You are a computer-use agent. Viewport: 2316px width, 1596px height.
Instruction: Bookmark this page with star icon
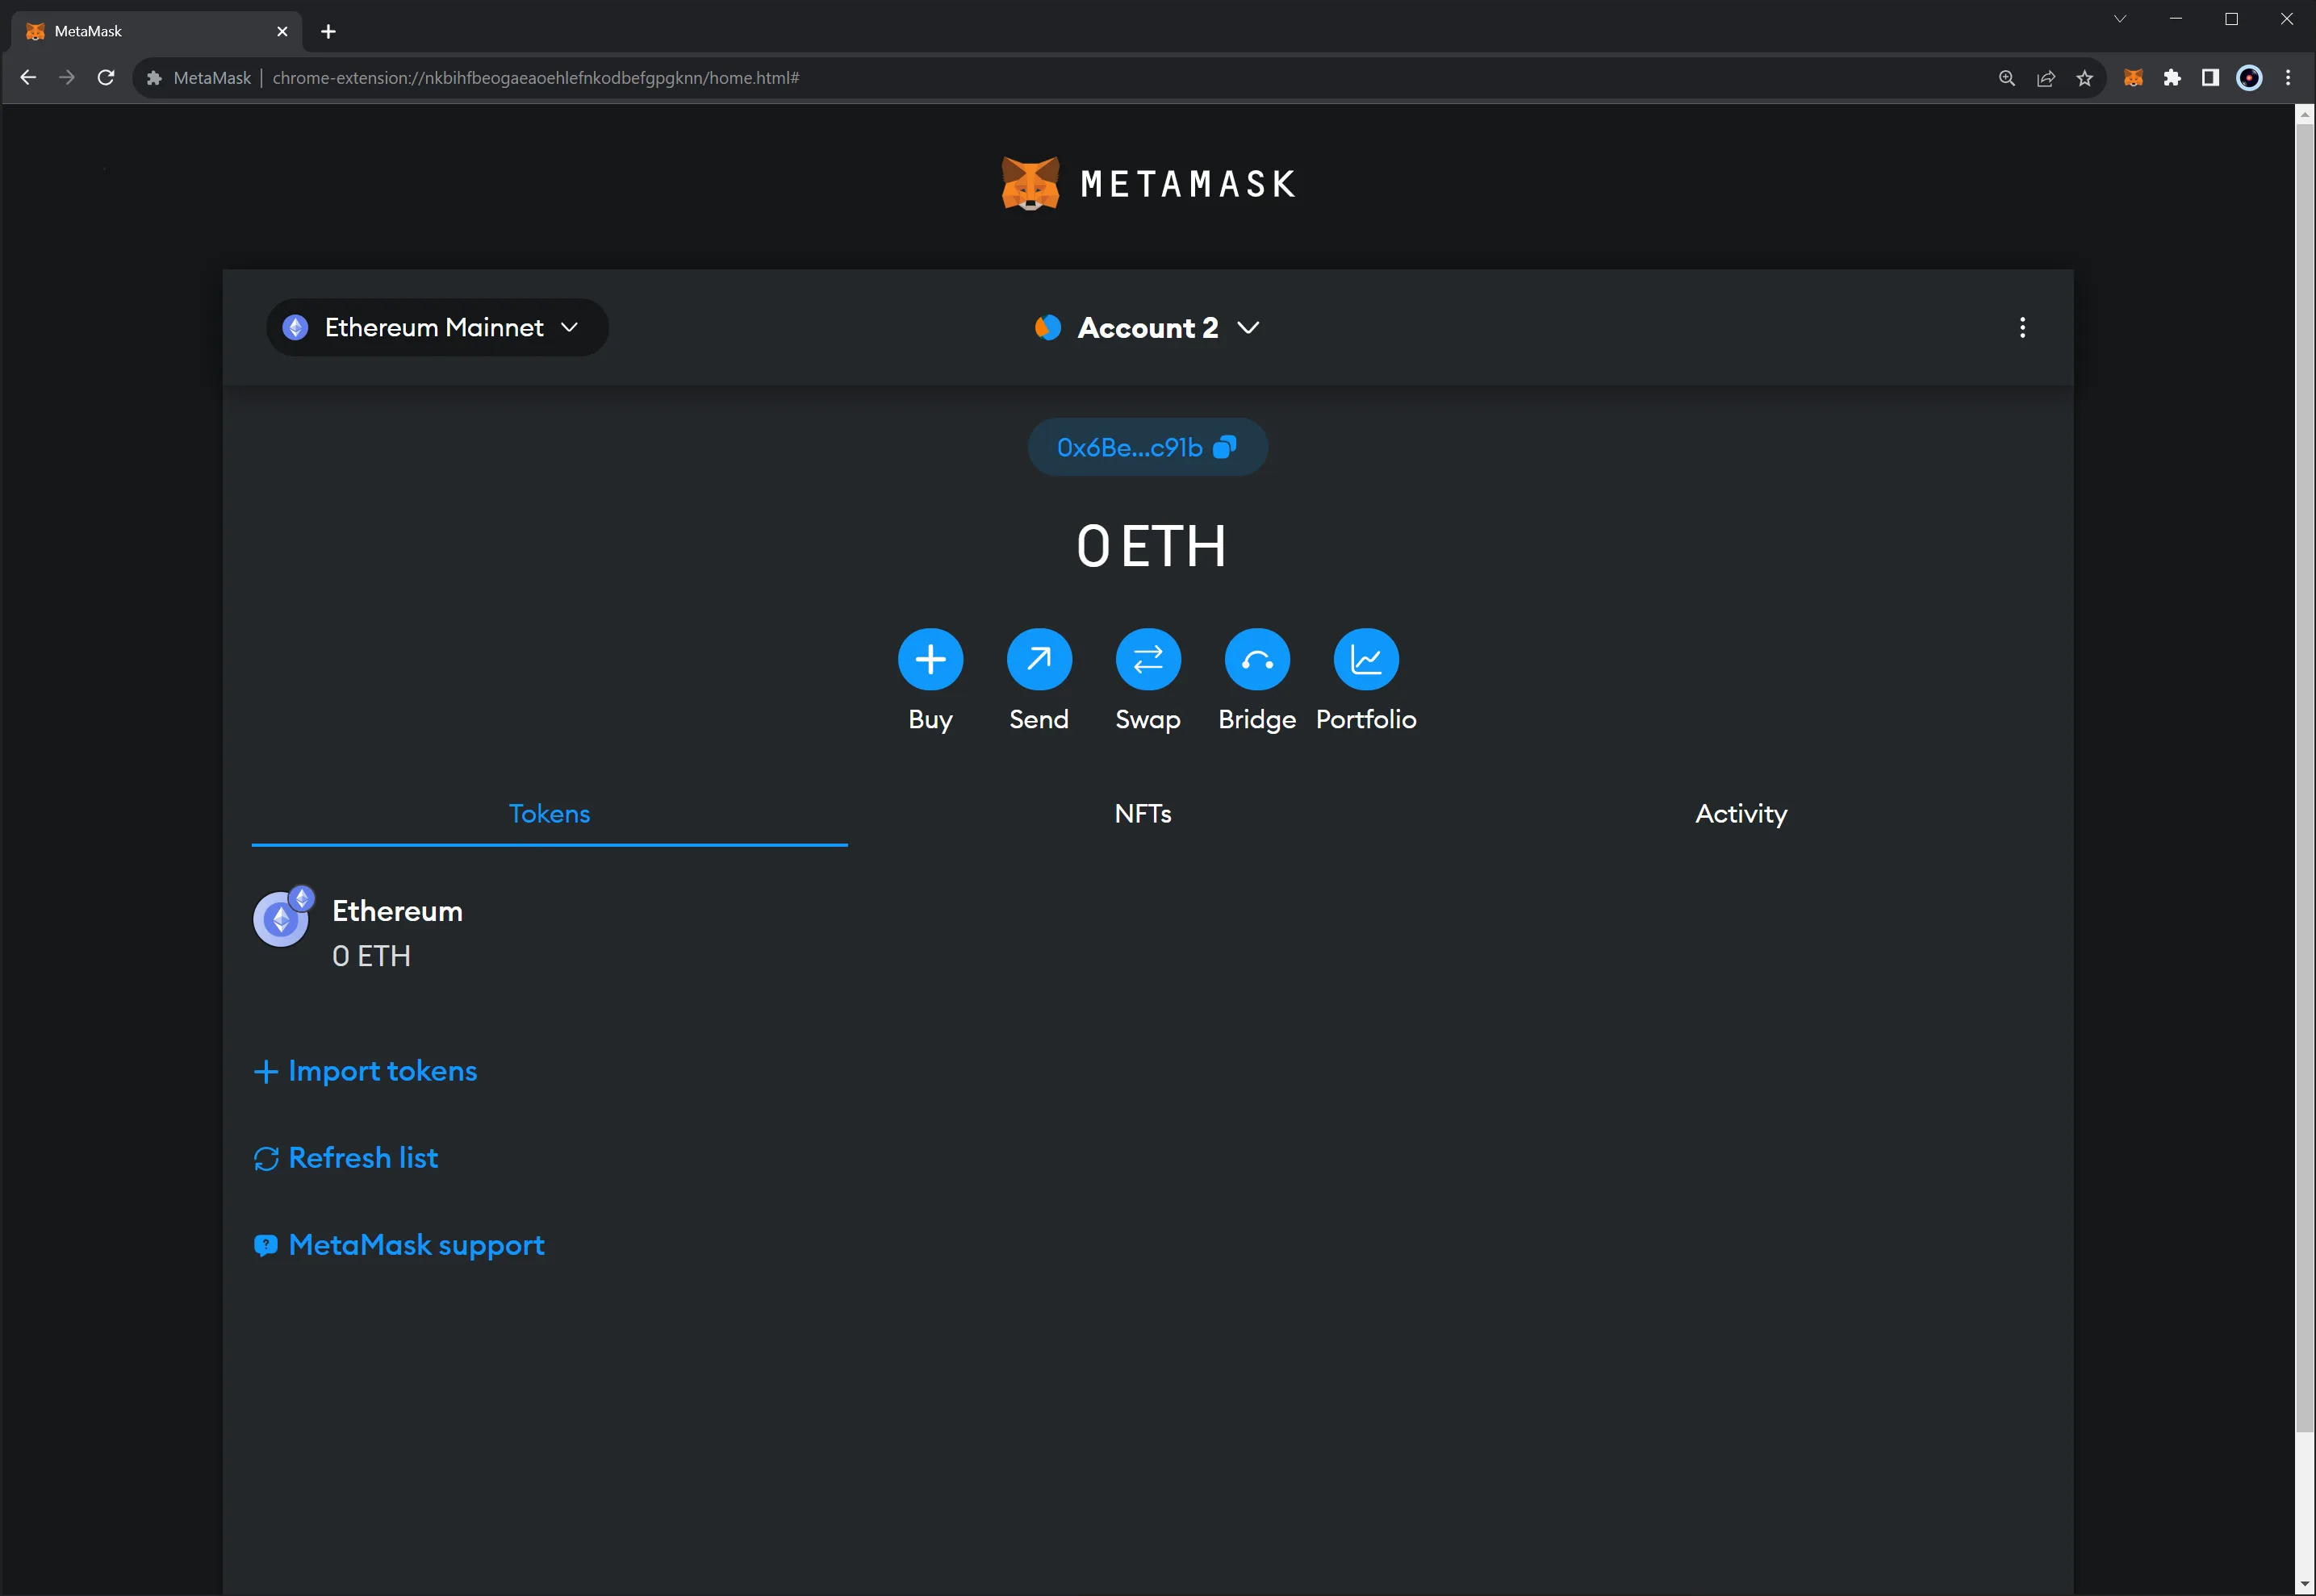(2085, 78)
